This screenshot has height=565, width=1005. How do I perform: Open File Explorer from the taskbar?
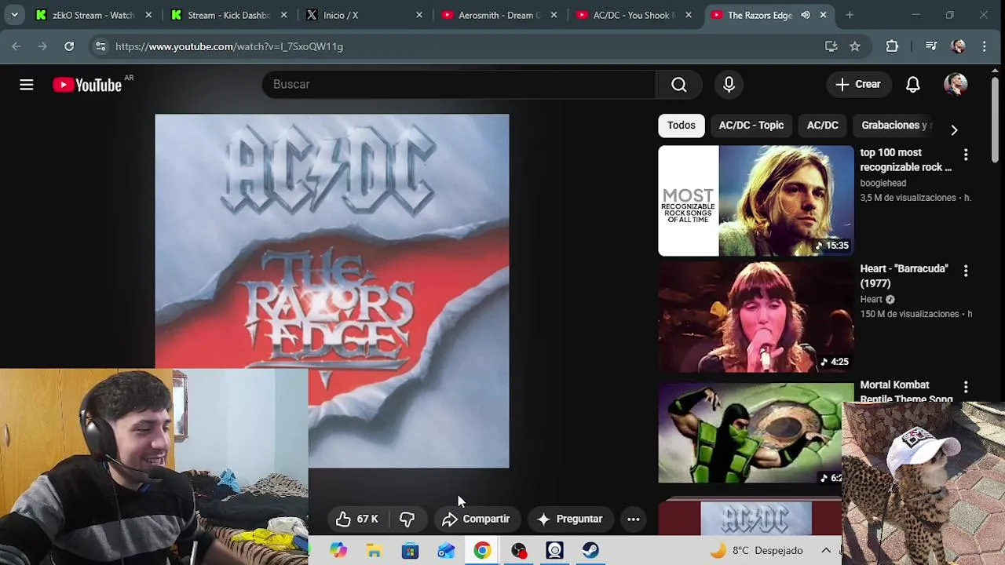[374, 551]
